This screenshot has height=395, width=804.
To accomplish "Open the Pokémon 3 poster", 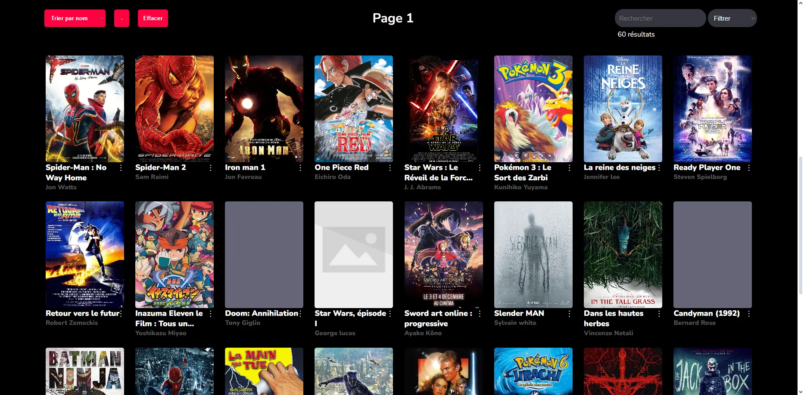I will pyautogui.click(x=533, y=109).
